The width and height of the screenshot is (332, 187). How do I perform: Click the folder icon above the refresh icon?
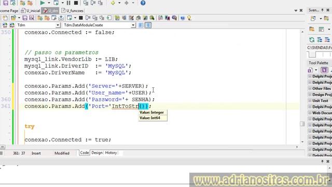tap(312, 29)
